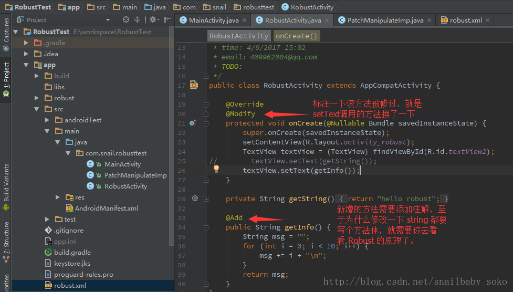Expand the test folder
Screen dimensions: 513x292
[x=47, y=220]
